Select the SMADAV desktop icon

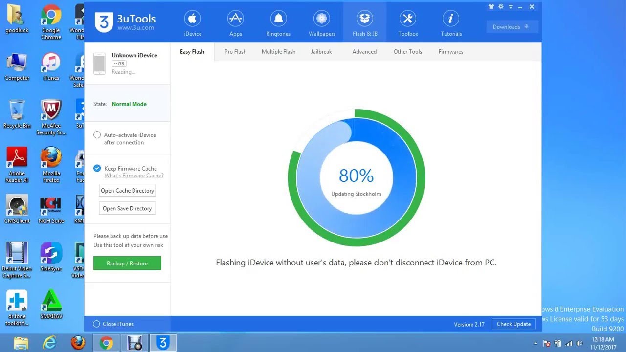(x=51, y=305)
